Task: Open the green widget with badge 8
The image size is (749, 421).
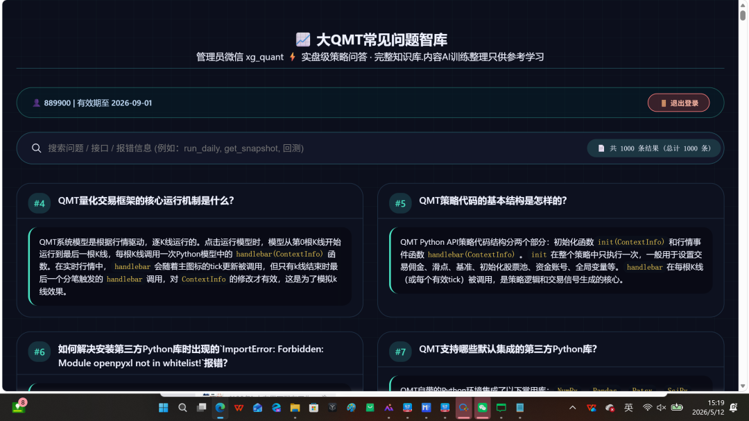Action: coord(19,406)
